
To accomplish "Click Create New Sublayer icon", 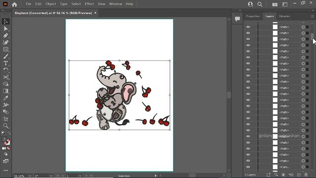I will [291, 175].
